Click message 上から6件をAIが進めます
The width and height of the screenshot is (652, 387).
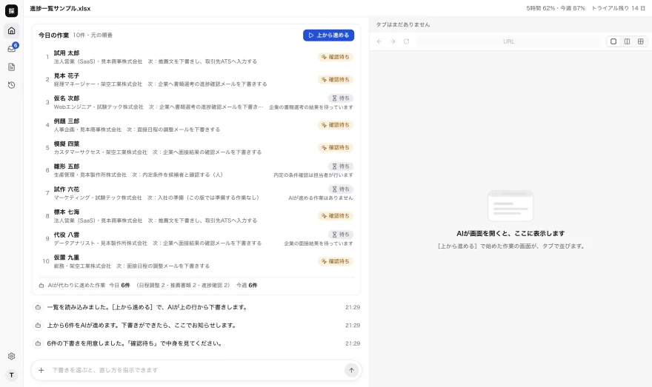click(x=142, y=326)
